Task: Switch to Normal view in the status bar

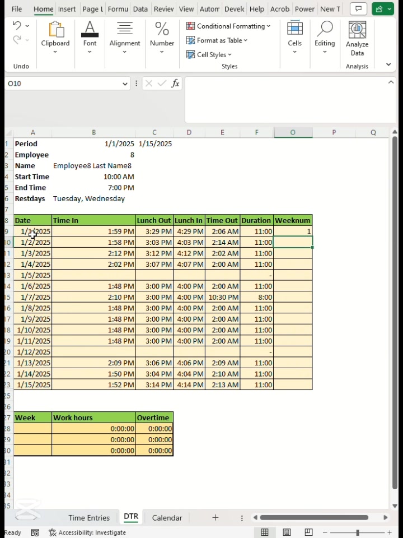Action: tap(265, 532)
